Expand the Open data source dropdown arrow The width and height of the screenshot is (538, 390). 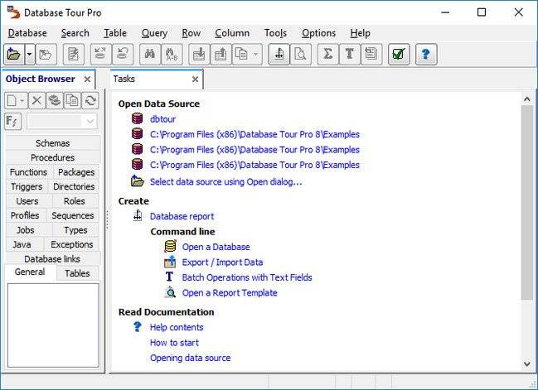point(30,55)
